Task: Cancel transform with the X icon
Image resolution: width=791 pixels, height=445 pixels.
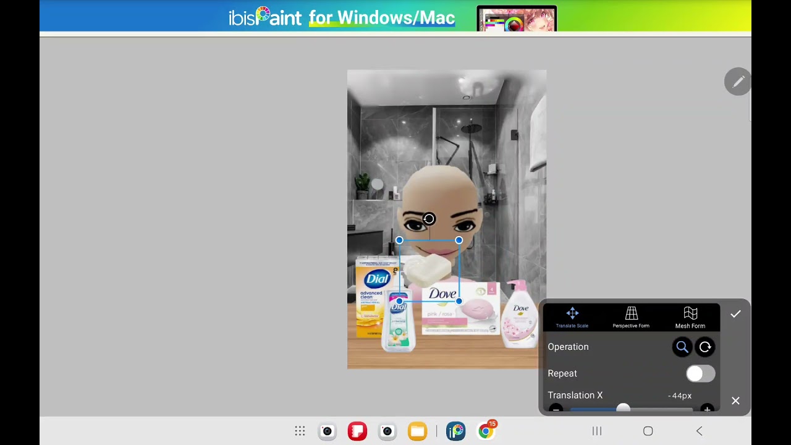Action: click(735, 401)
